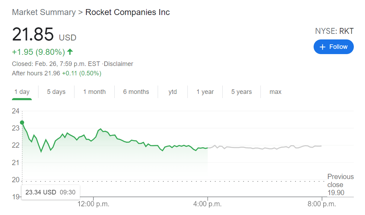This screenshot has width=365, height=215.
Task: Open the Disclaimer link
Action: [x=119, y=64]
